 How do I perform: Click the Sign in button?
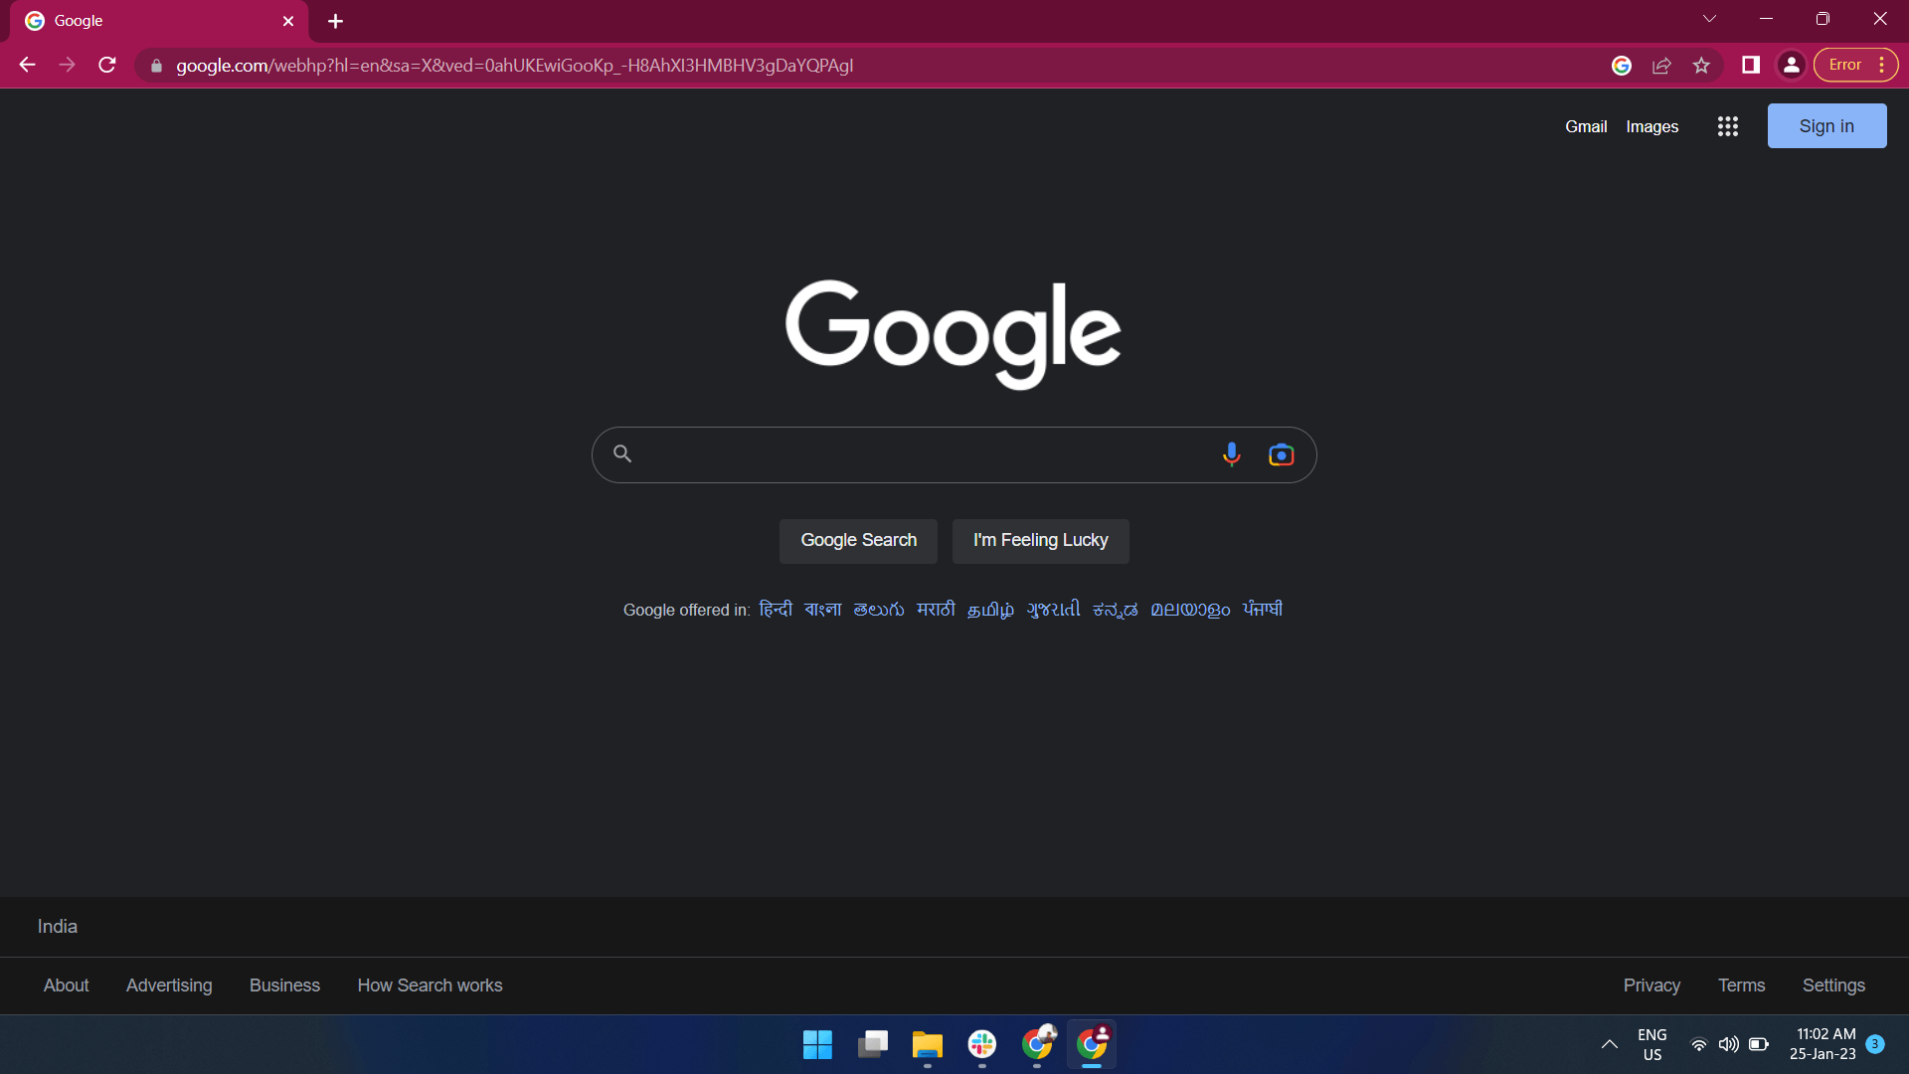point(1826,125)
